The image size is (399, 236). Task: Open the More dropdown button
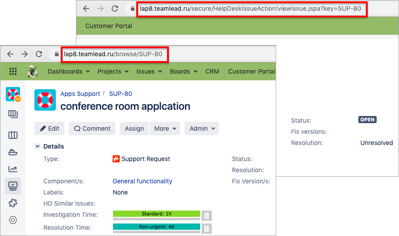(x=165, y=128)
